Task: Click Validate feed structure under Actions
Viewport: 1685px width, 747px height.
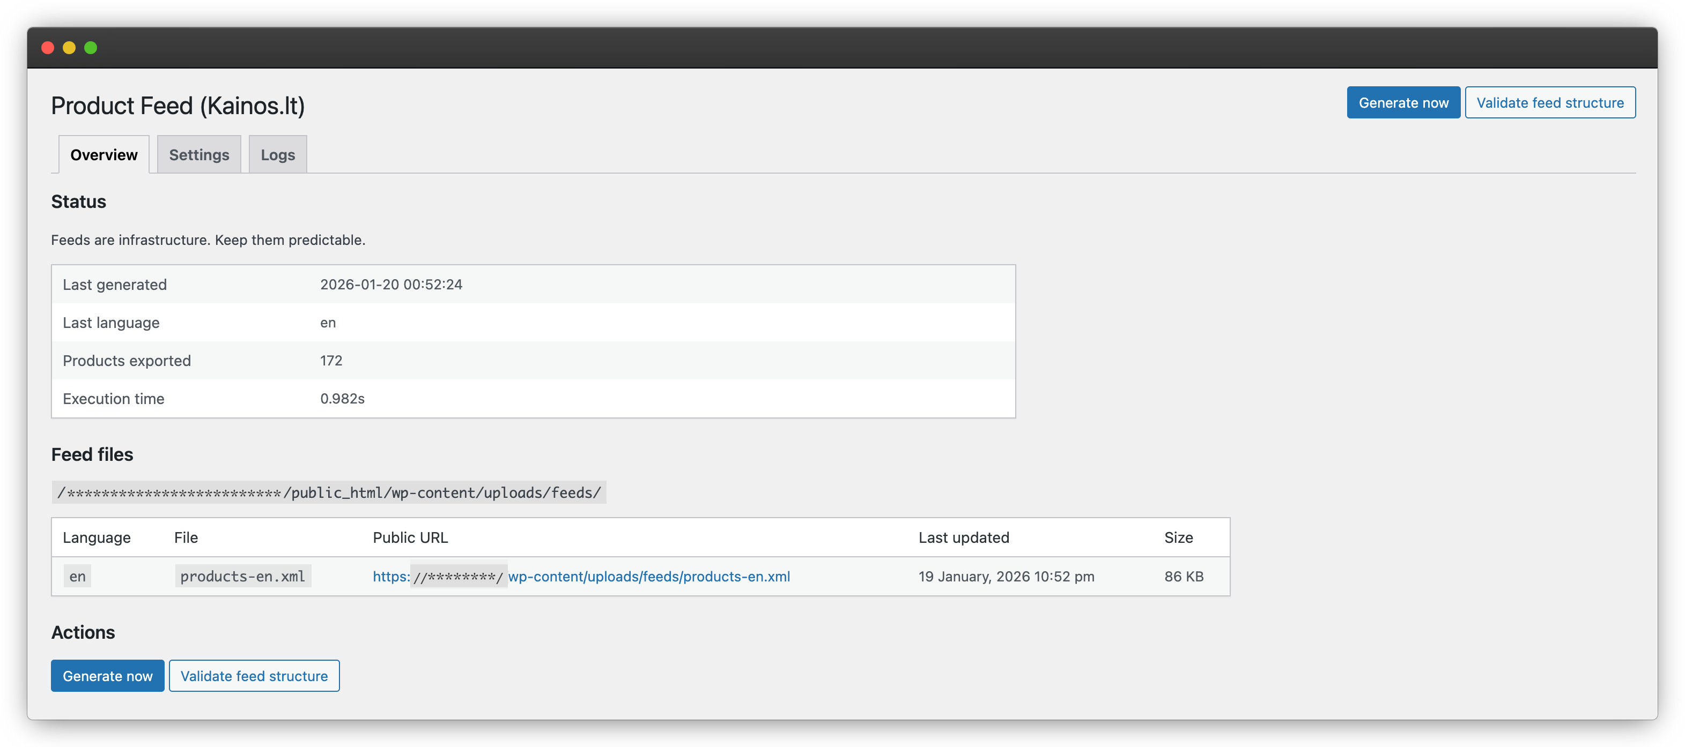Action: pyautogui.click(x=254, y=676)
